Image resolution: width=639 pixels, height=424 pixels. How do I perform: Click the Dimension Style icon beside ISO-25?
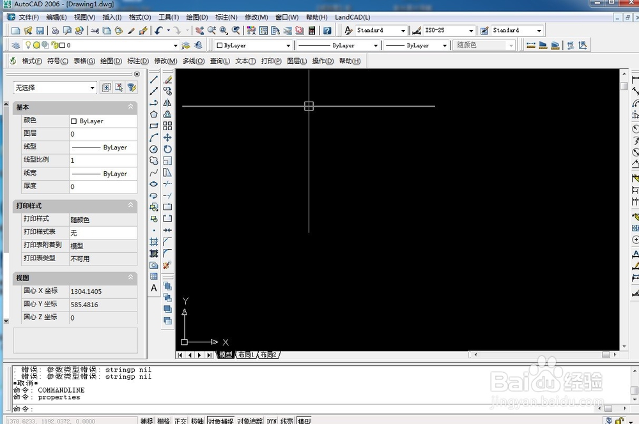pos(417,31)
